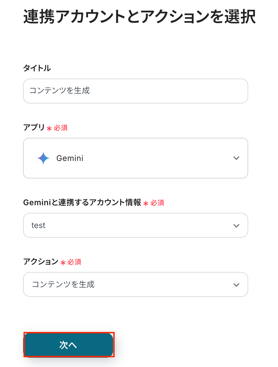
Task: Click the 必須 tag beside the account label
Action: coord(157,203)
